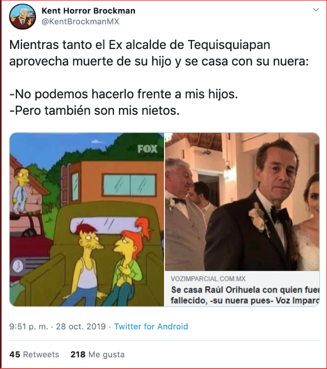327x369 pixels.
Task: Click the tweet text about Tequisquiapan
Action: [x=159, y=53]
